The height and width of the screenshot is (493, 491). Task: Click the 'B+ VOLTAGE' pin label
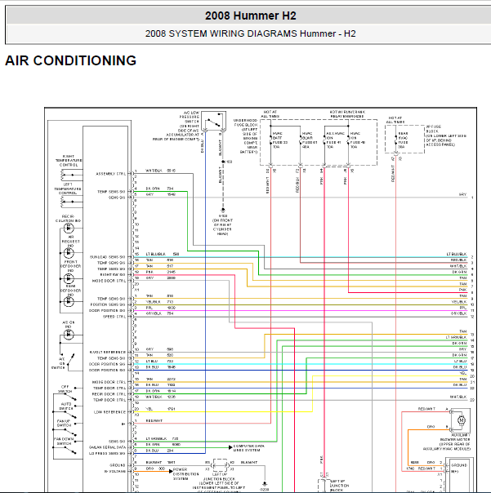point(115,471)
